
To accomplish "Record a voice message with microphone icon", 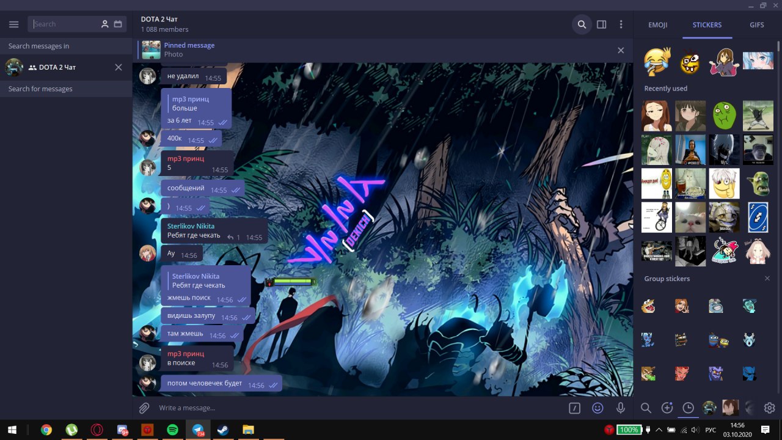I will [621, 408].
